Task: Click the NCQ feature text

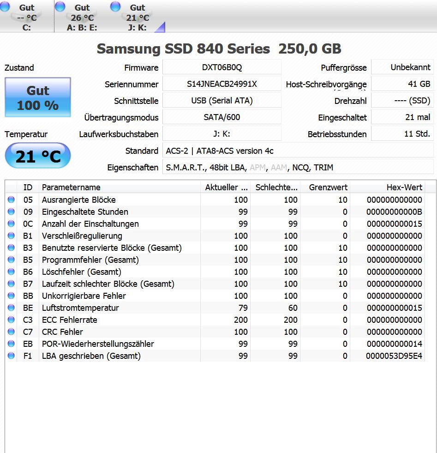Action: [300, 168]
